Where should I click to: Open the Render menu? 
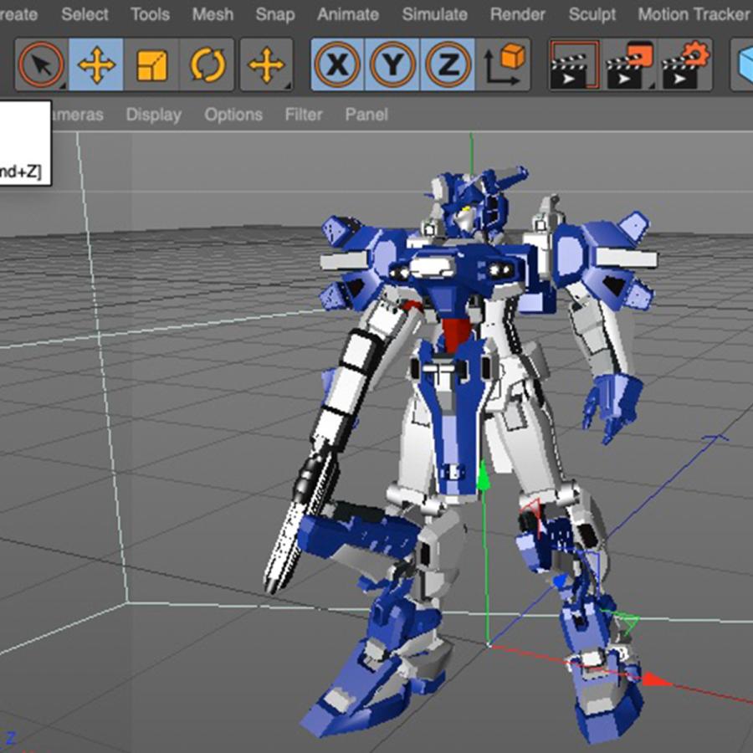pos(518,14)
